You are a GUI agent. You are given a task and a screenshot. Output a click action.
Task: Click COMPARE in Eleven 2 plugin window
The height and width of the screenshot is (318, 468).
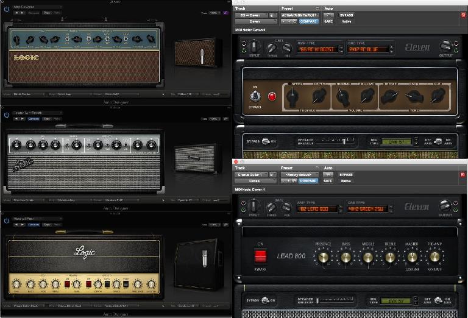click(x=308, y=21)
